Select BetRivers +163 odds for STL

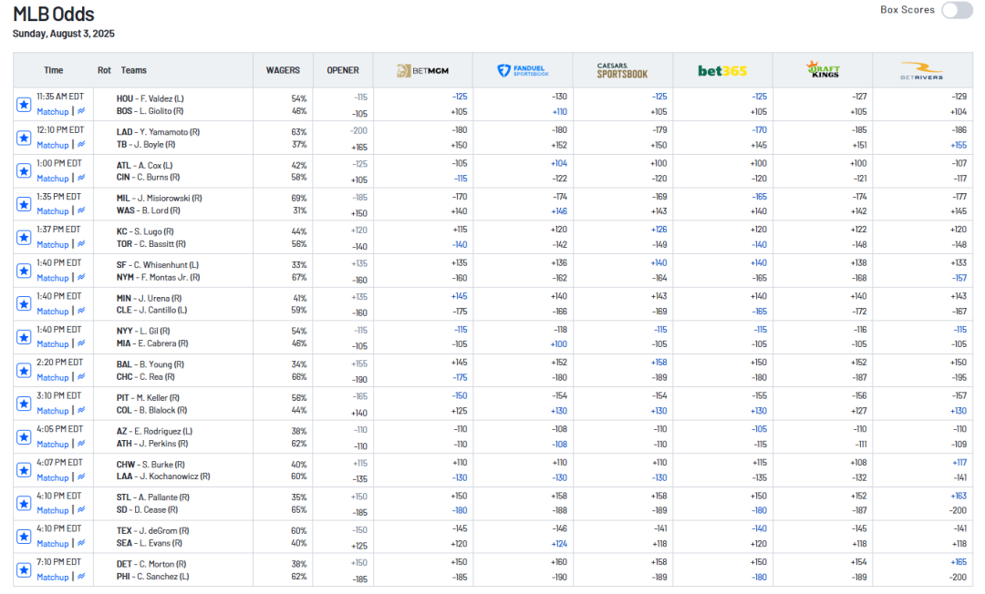(959, 496)
